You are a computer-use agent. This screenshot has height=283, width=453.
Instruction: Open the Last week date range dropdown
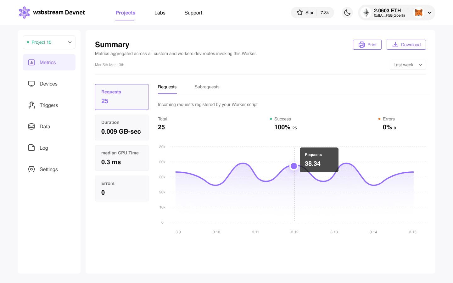pyautogui.click(x=408, y=65)
